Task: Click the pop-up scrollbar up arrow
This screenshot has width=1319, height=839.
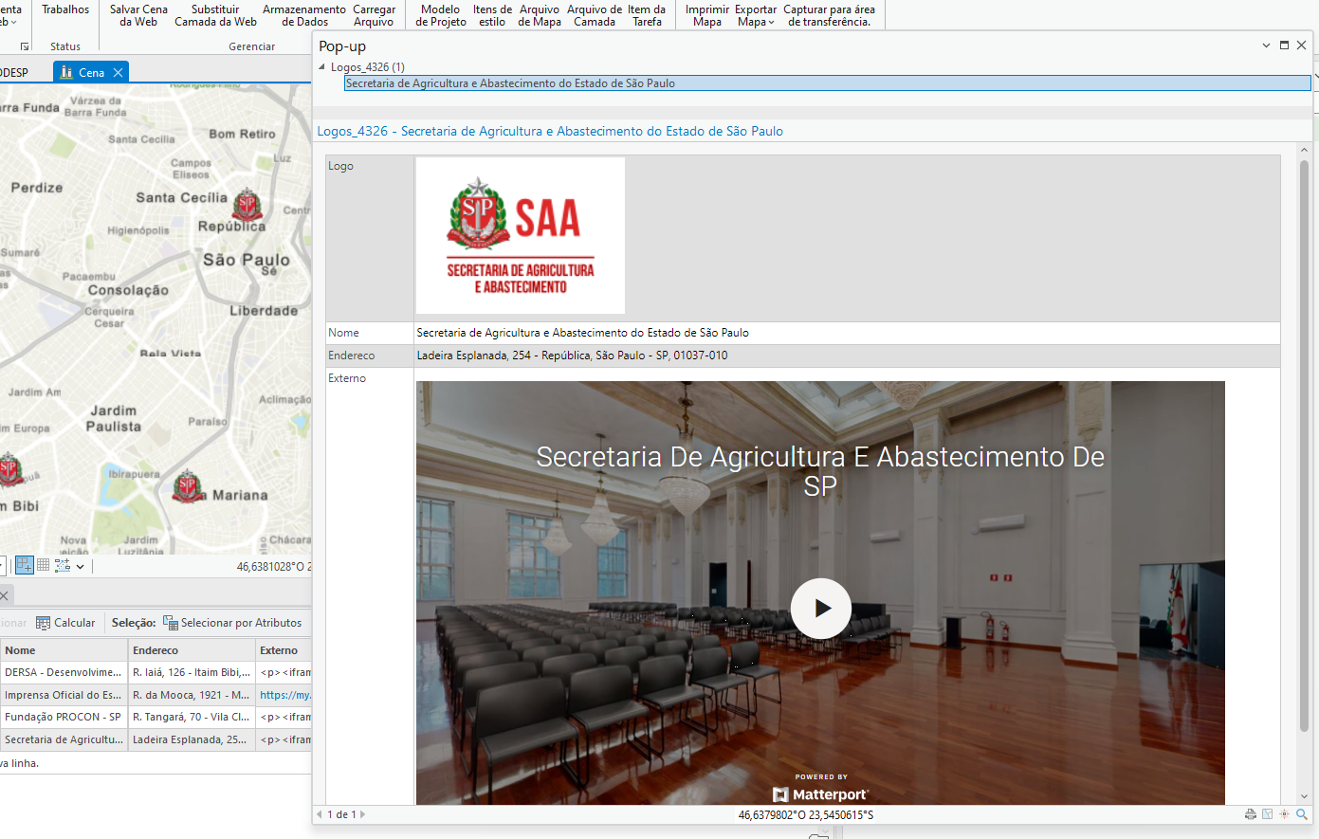Action: (1305, 150)
